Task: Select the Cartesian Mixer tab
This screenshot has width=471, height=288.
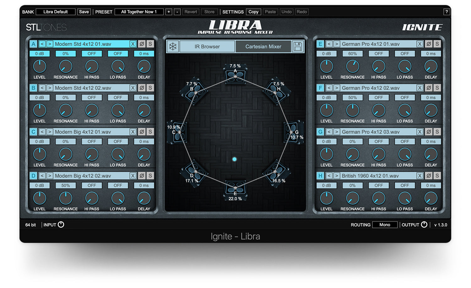Action: tap(263, 47)
